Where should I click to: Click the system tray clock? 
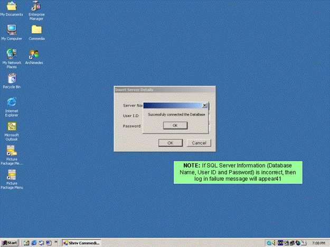pos(318,243)
